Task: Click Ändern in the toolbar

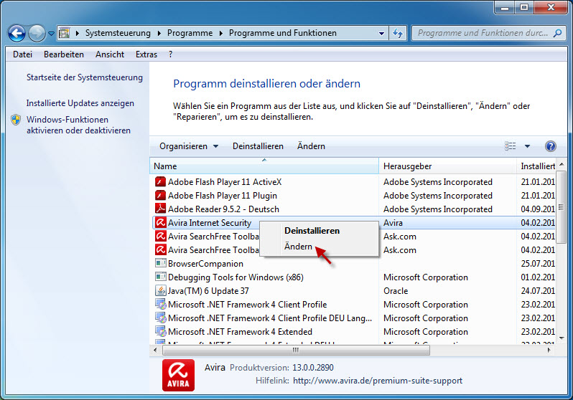Action: coord(311,146)
